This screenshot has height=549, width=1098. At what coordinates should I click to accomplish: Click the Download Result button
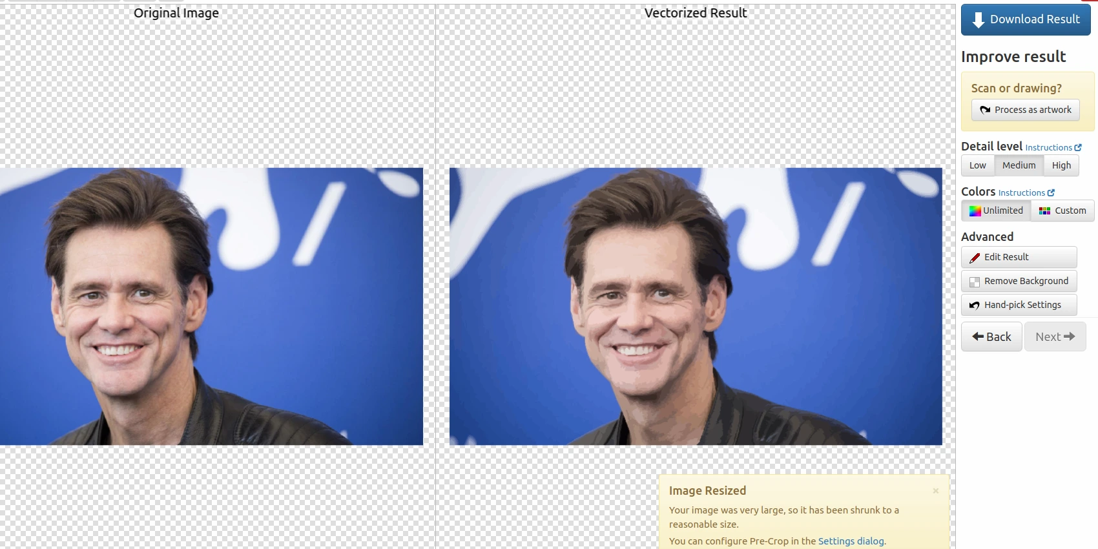[1025, 19]
